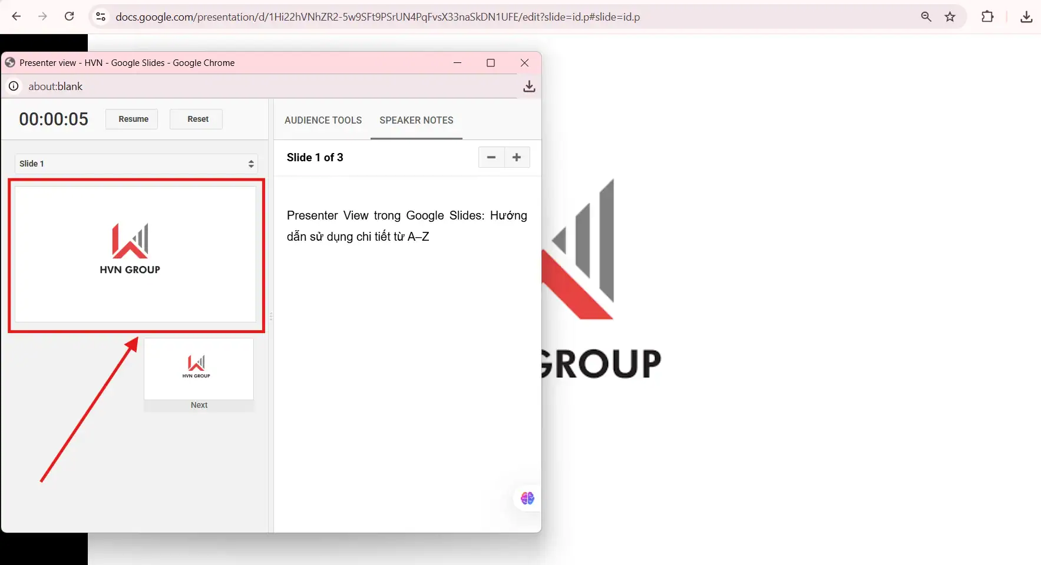Reload the Google Slides page
Image resolution: width=1041 pixels, height=565 pixels.
pos(69,16)
